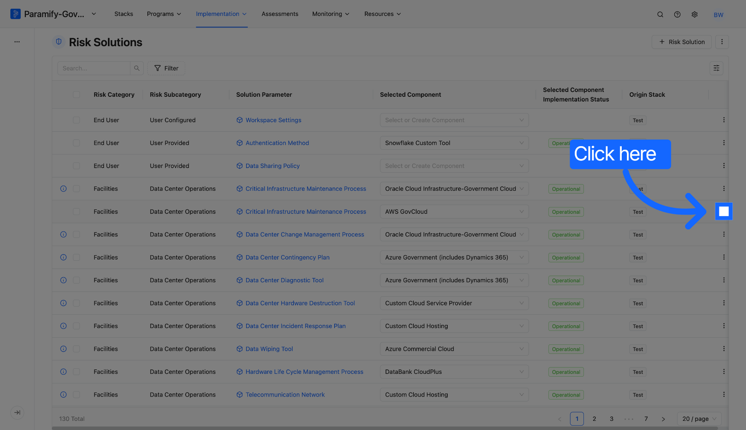Check the Authentication Method row checkbox

pos(76,143)
